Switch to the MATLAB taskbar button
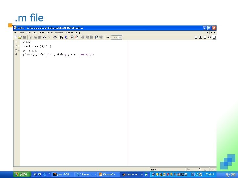238x178 pixels. [x=132, y=175]
